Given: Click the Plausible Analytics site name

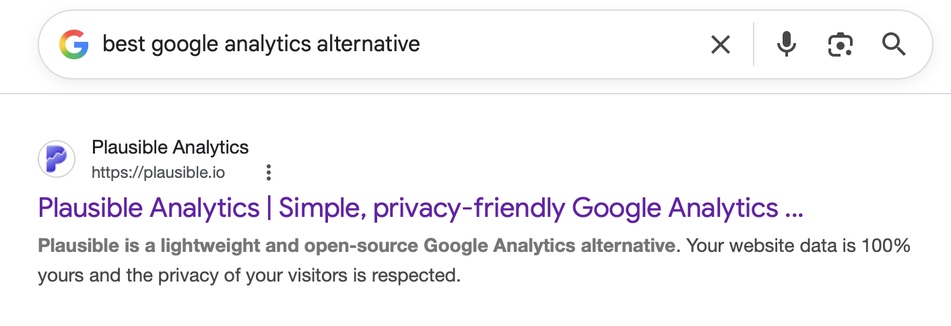Looking at the screenshot, I should click(170, 147).
